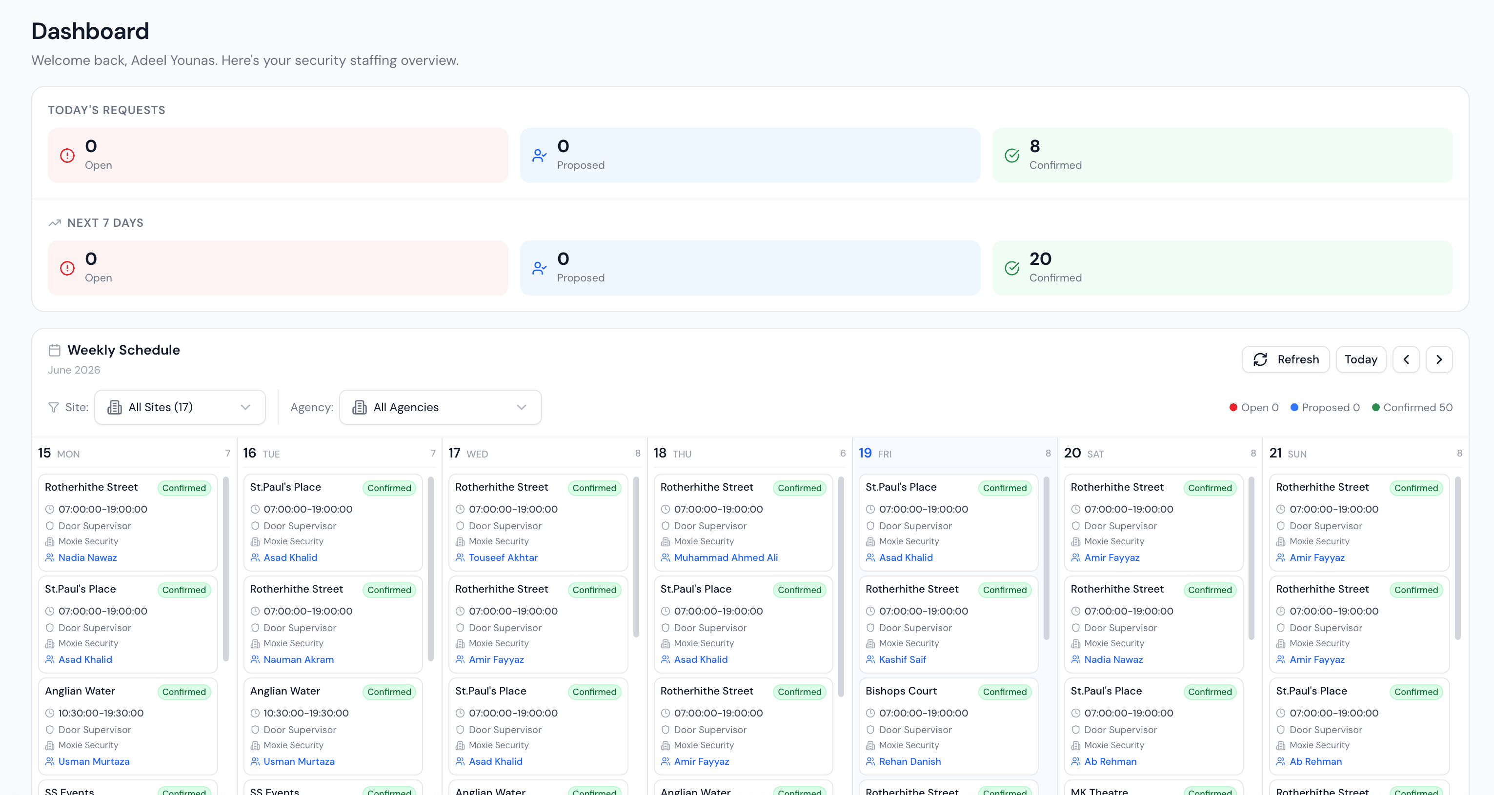The image size is (1494, 795).
Task: Open Rehan Danish's staff link
Action: pyautogui.click(x=910, y=762)
